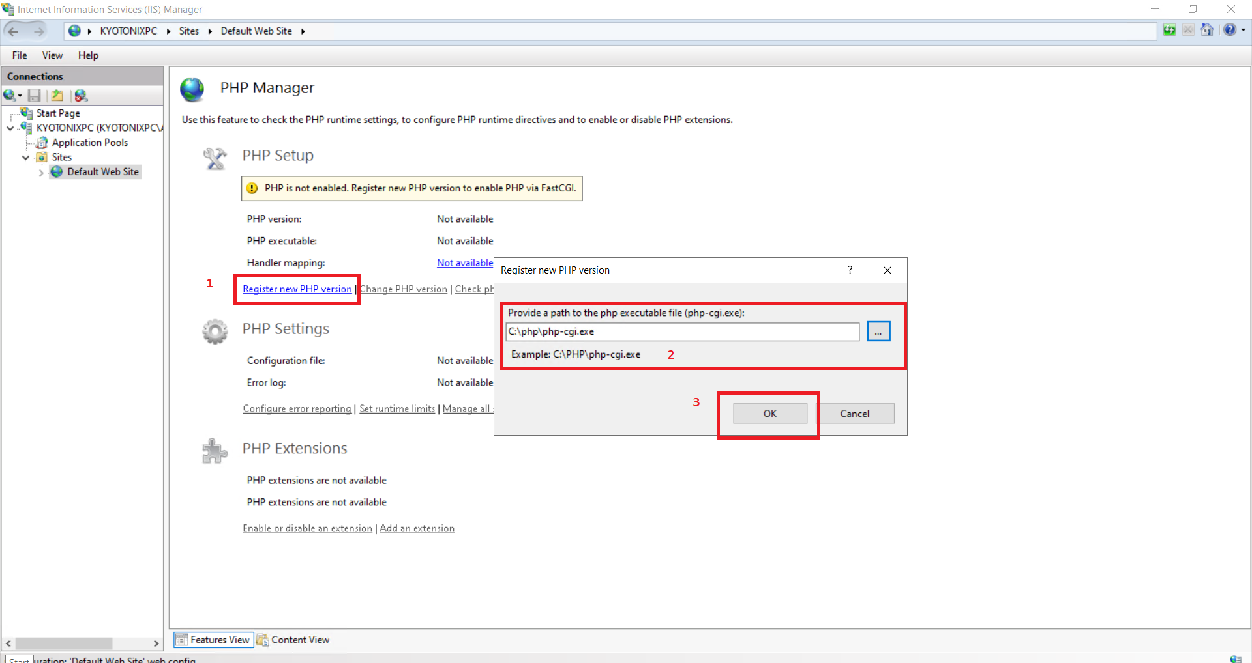Click the PHP Manager globe icon
This screenshot has height=663, width=1252.
(x=192, y=90)
